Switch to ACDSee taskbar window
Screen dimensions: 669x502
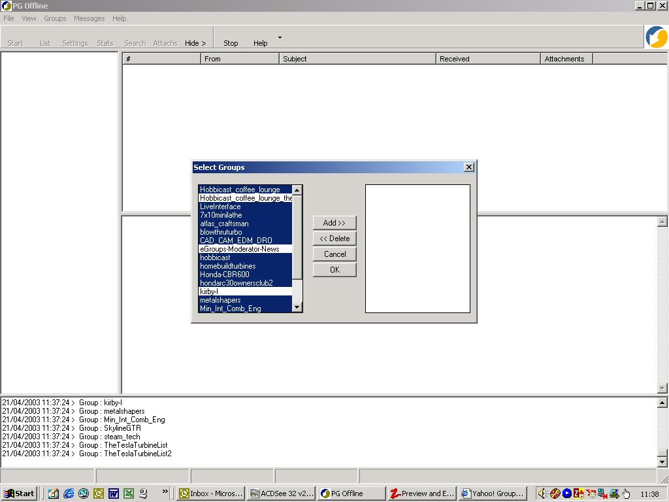click(282, 494)
